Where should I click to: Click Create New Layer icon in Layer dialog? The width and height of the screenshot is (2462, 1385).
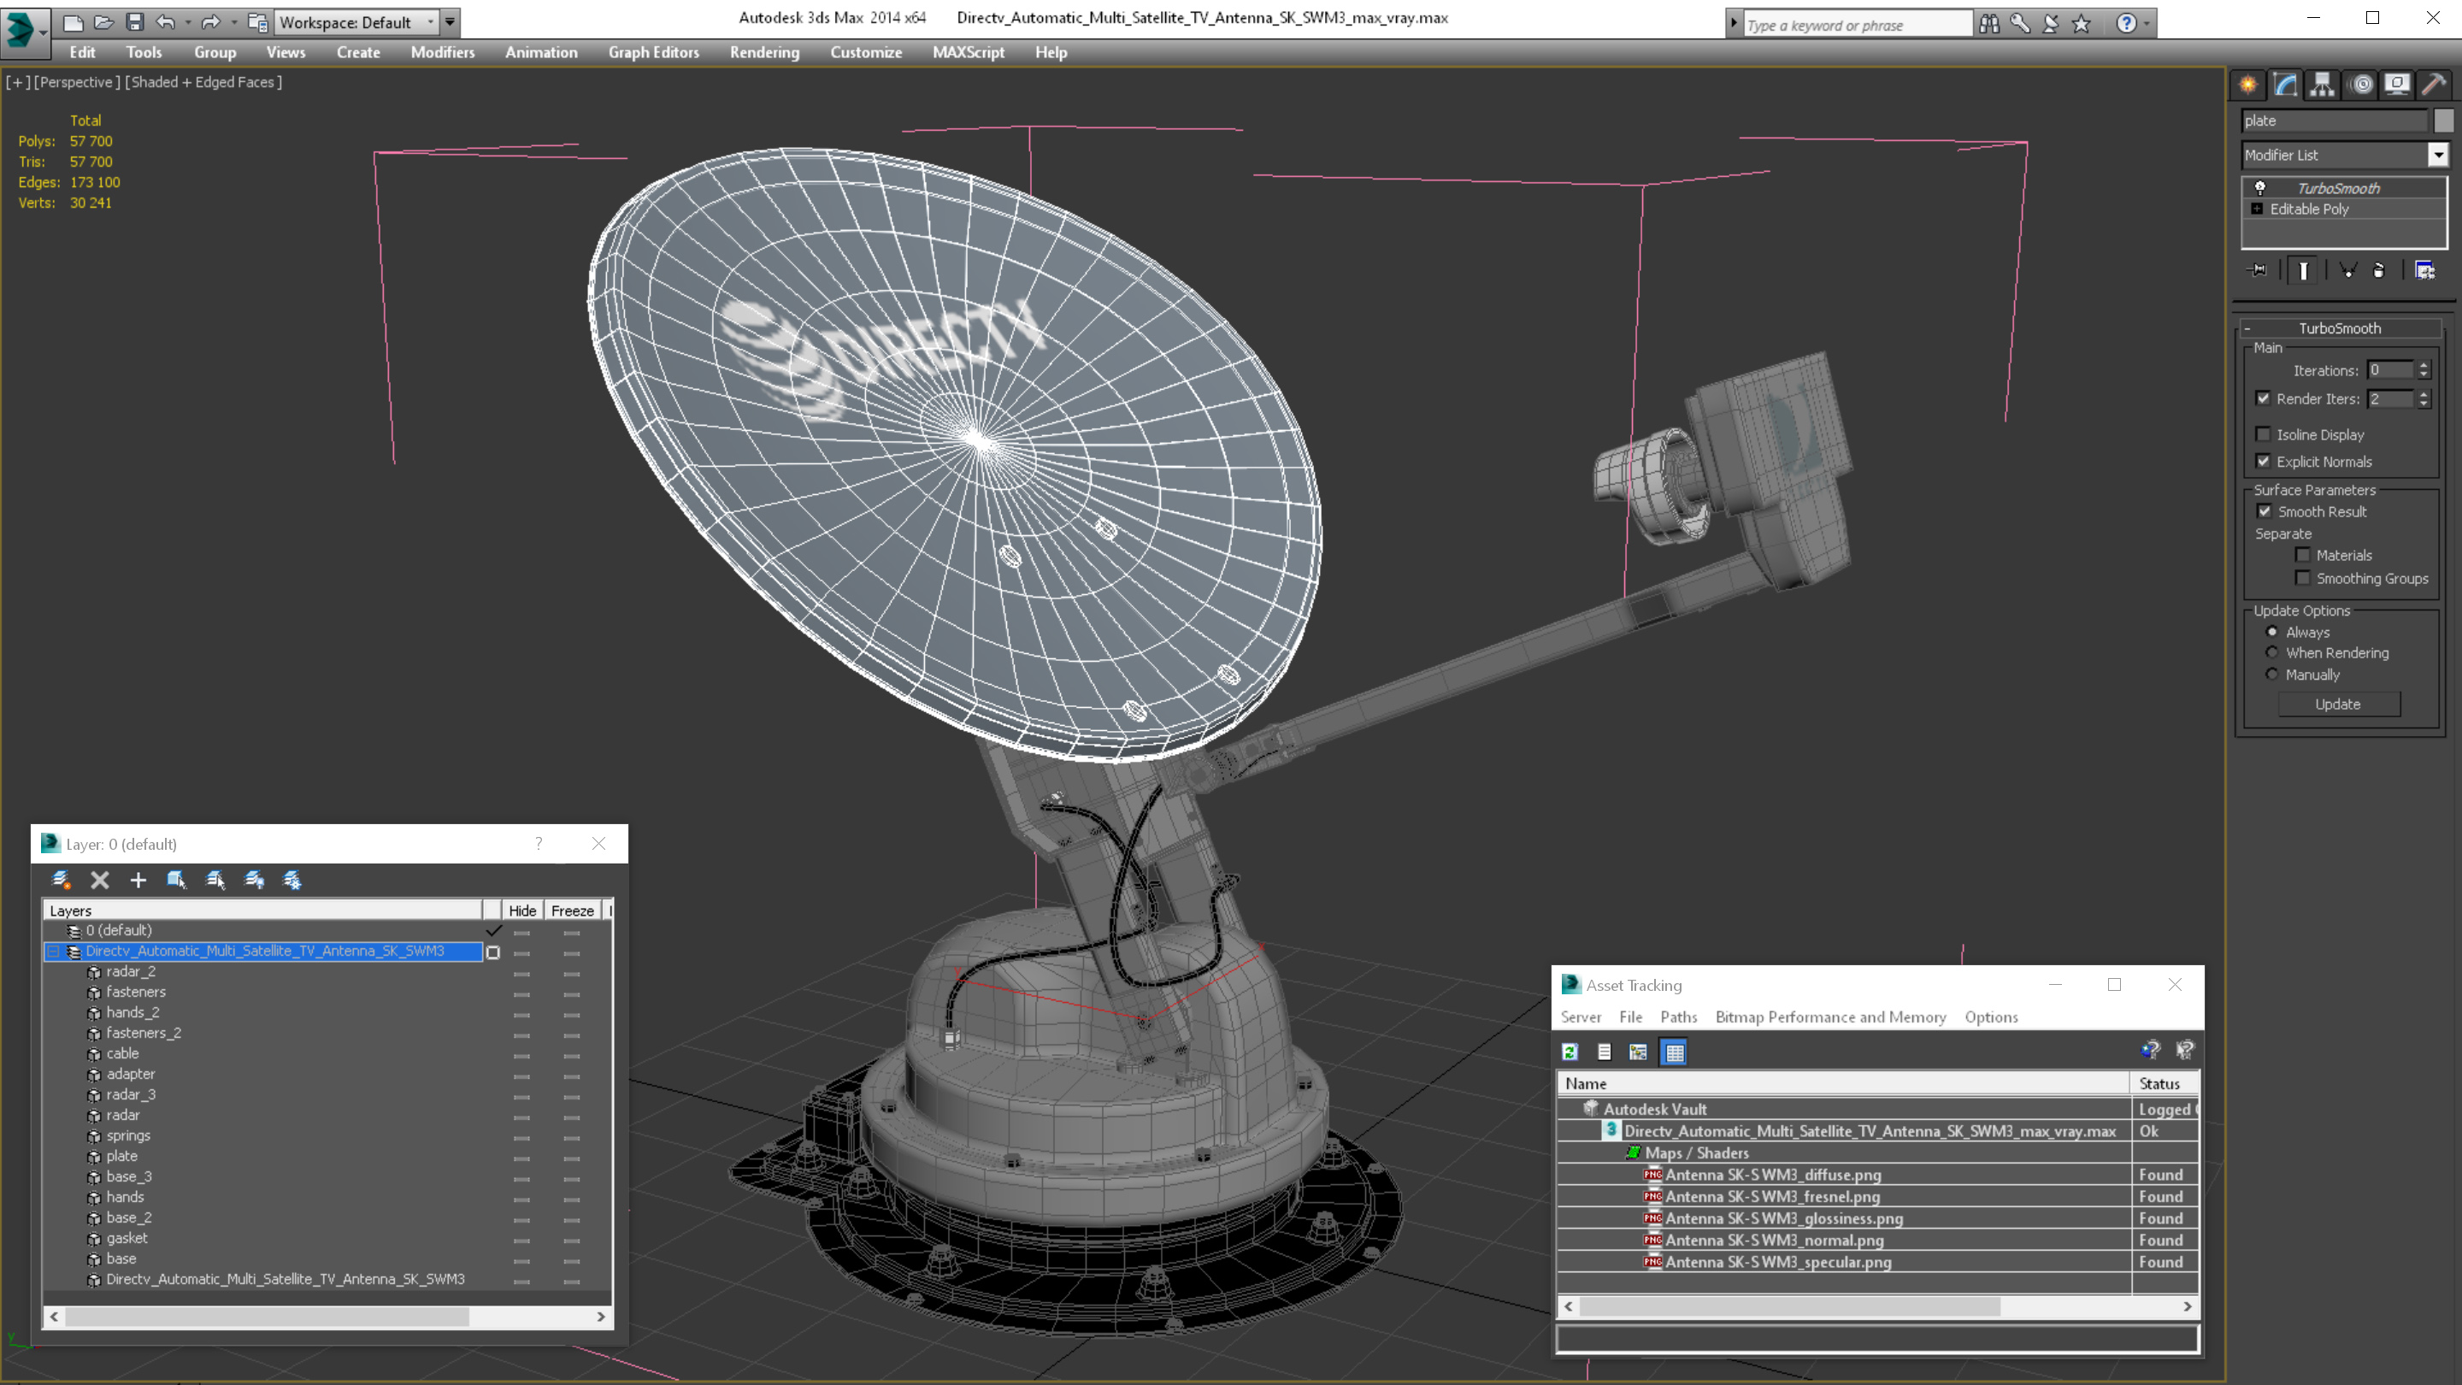coord(62,880)
